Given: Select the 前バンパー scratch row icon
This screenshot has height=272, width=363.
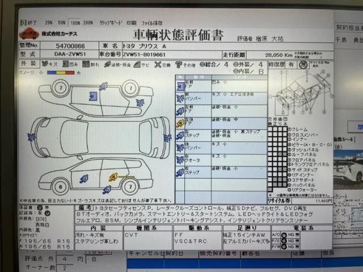Looking at the screenshot, I should [180, 99].
